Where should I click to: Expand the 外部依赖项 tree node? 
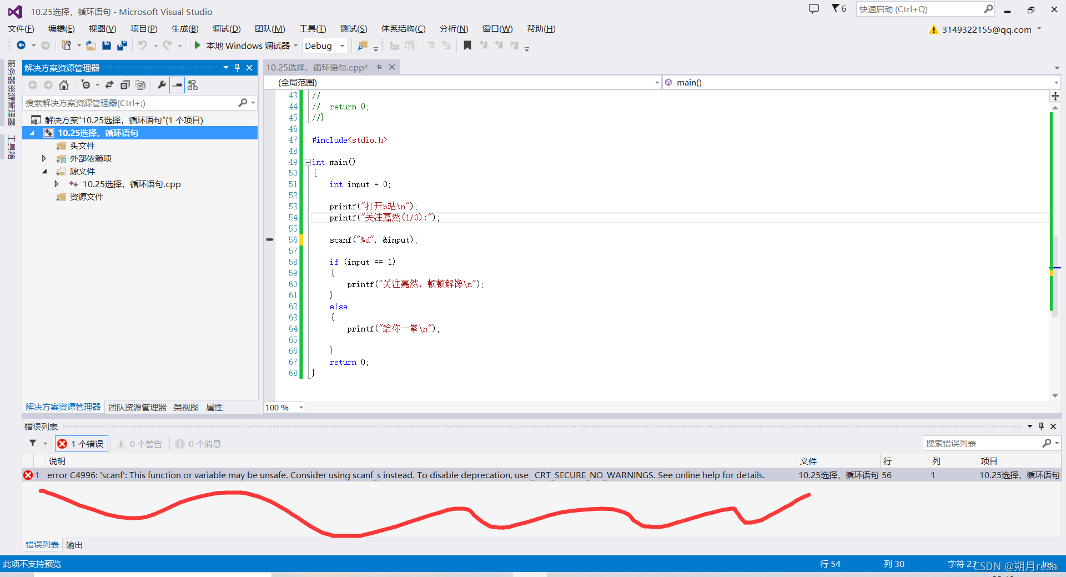click(44, 159)
